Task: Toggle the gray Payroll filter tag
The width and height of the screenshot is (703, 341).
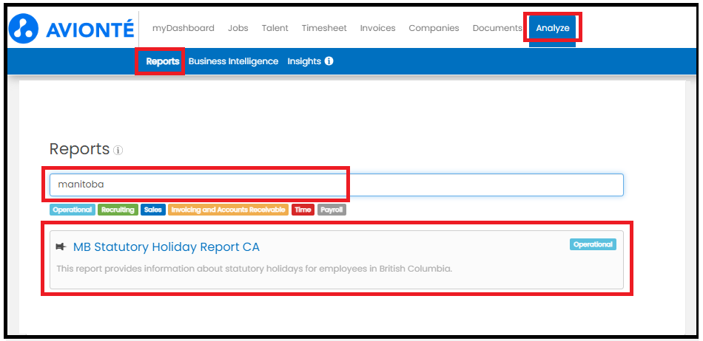Action: [x=332, y=210]
